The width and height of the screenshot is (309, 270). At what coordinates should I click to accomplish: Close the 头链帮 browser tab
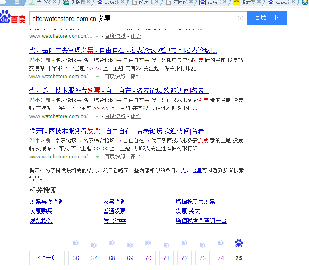coord(88,2)
